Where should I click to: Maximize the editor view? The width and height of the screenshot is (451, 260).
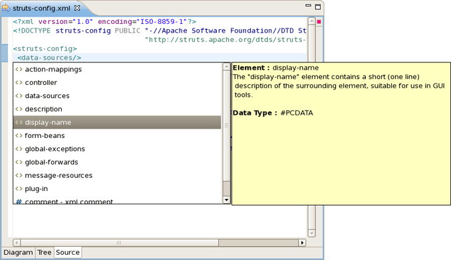pyautogui.click(x=318, y=7)
